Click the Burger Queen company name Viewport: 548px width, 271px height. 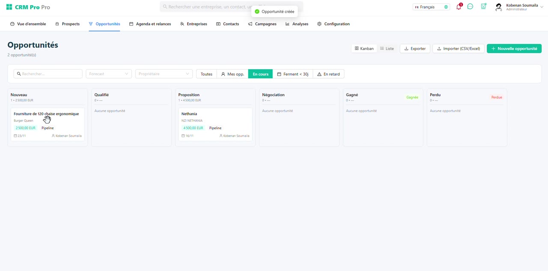pyautogui.click(x=23, y=121)
